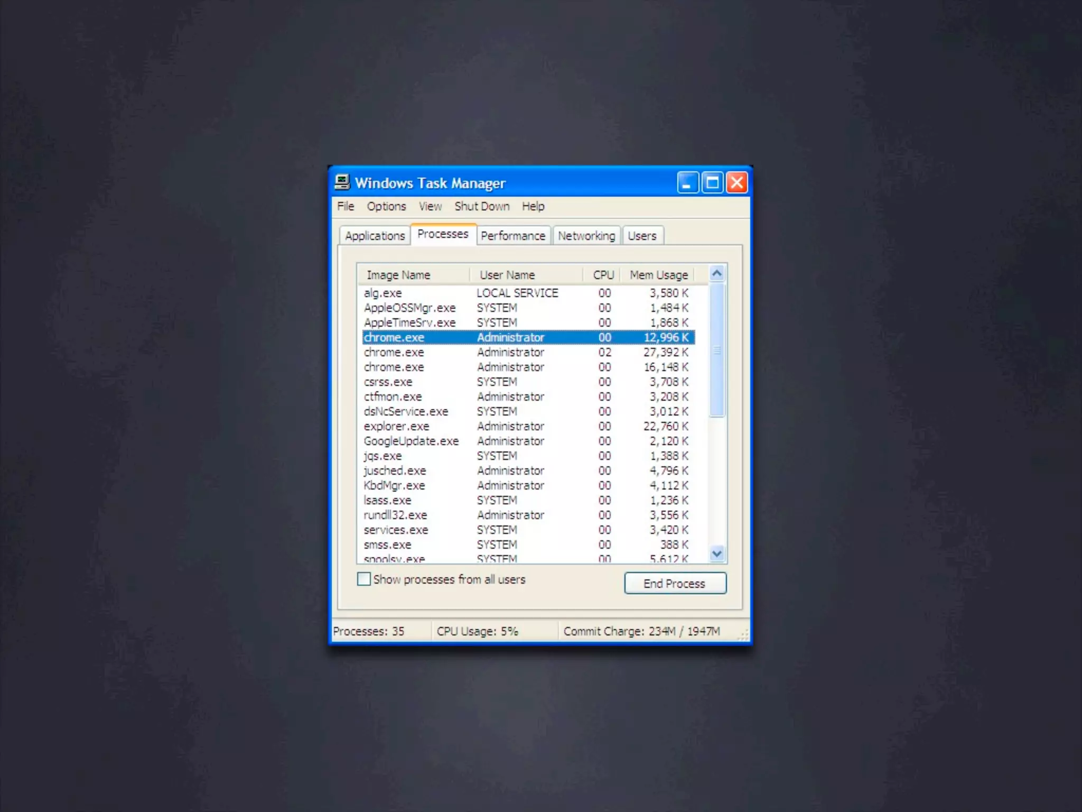Switch to the Networking tab
The height and width of the screenshot is (812, 1082).
(x=586, y=236)
